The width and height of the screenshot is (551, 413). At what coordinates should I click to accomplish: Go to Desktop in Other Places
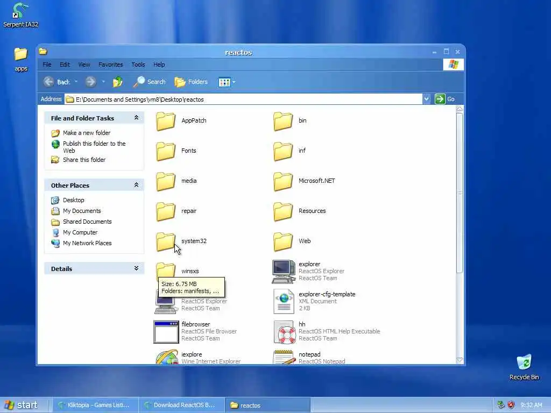pyautogui.click(x=68, y=200)
